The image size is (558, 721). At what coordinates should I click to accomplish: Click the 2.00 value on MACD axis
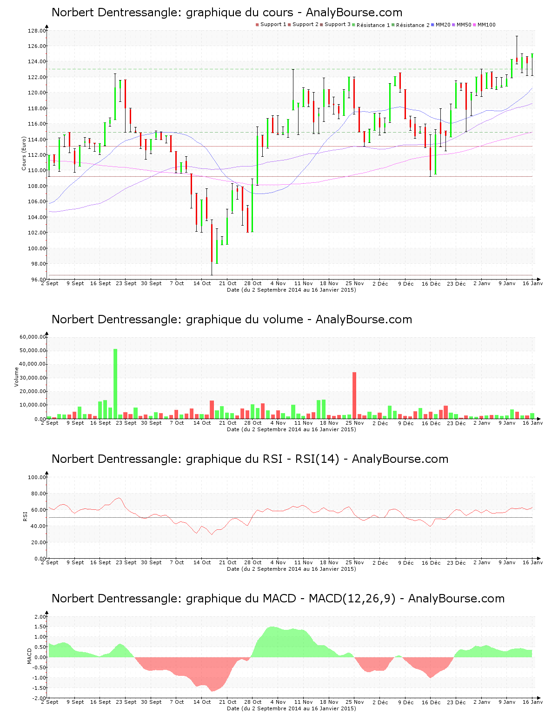[40, 617]
